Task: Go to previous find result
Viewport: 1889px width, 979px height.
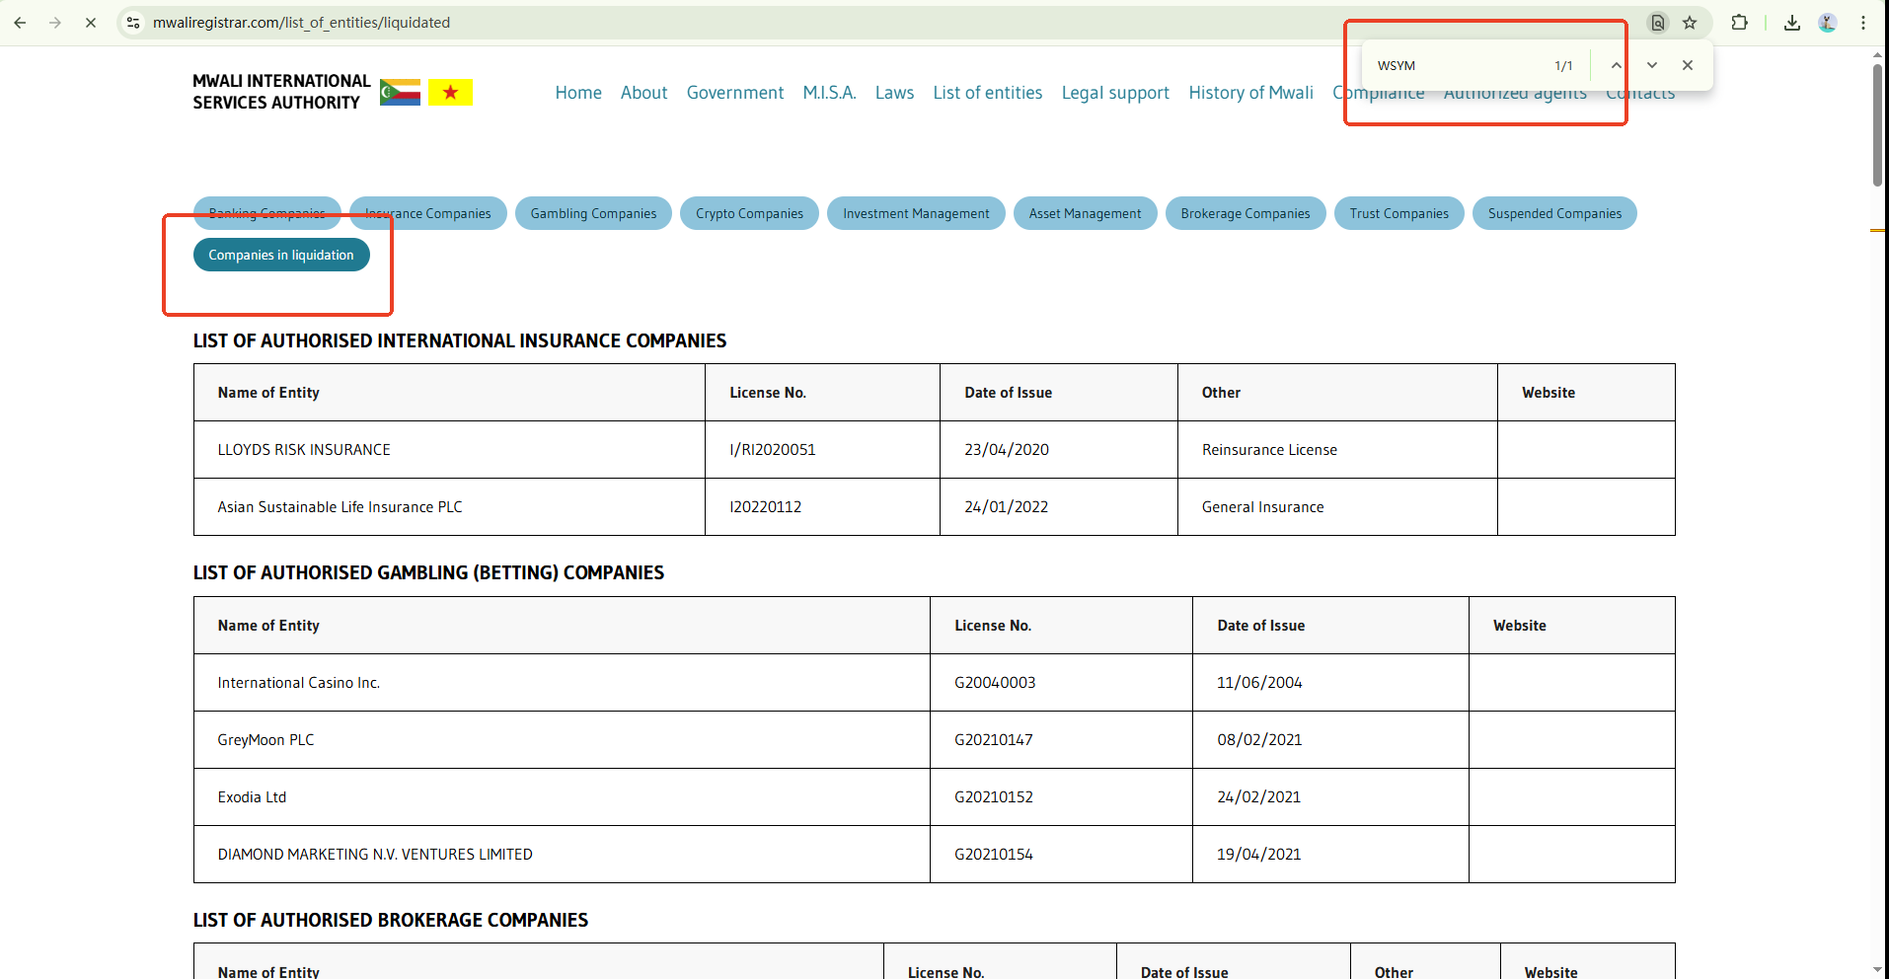Action: pos(1616,65)
